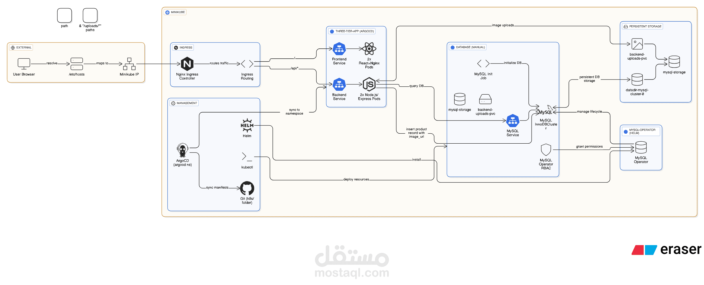Click the datadir-mysql-cluster-0 database icon
Screen dimensions: 704x285
637,80
